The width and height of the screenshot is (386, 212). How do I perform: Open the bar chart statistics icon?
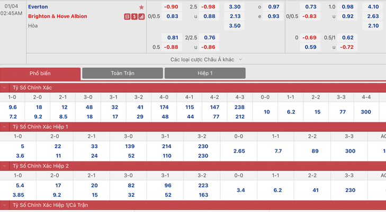pos(141,16)
